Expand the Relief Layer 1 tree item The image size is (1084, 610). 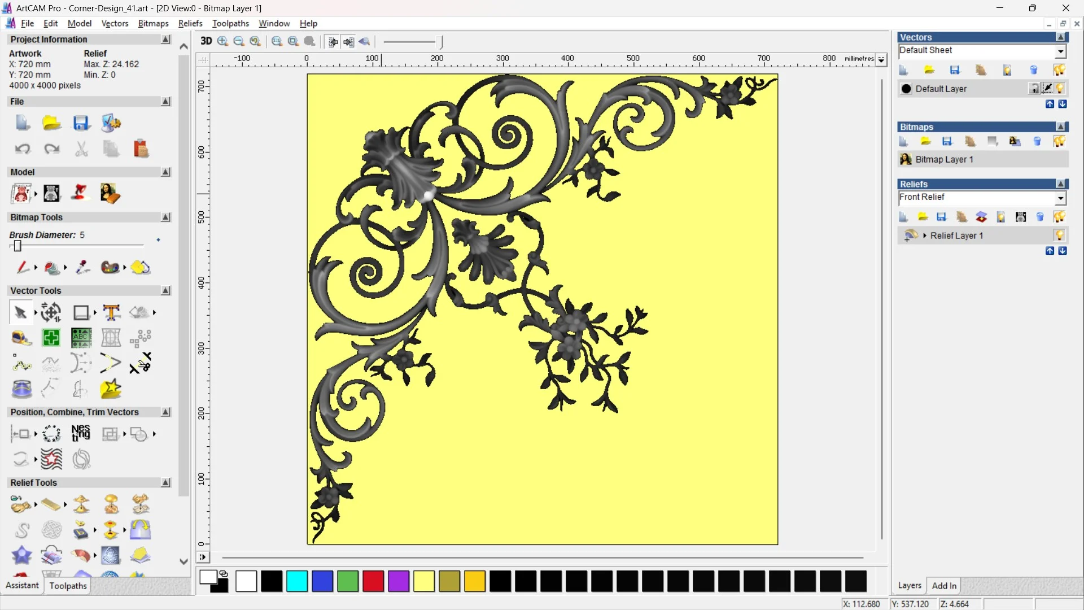tap(925, 236)
